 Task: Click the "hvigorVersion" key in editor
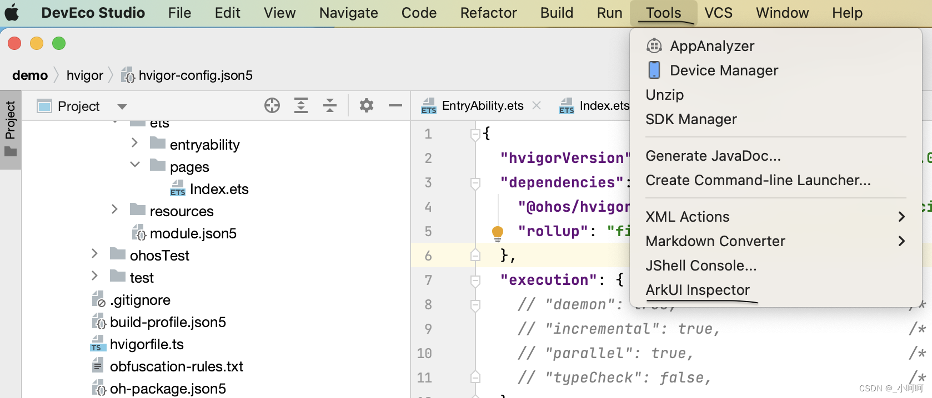(x=564, y=158)
